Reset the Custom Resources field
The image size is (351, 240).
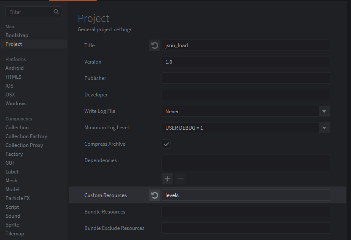155,195
